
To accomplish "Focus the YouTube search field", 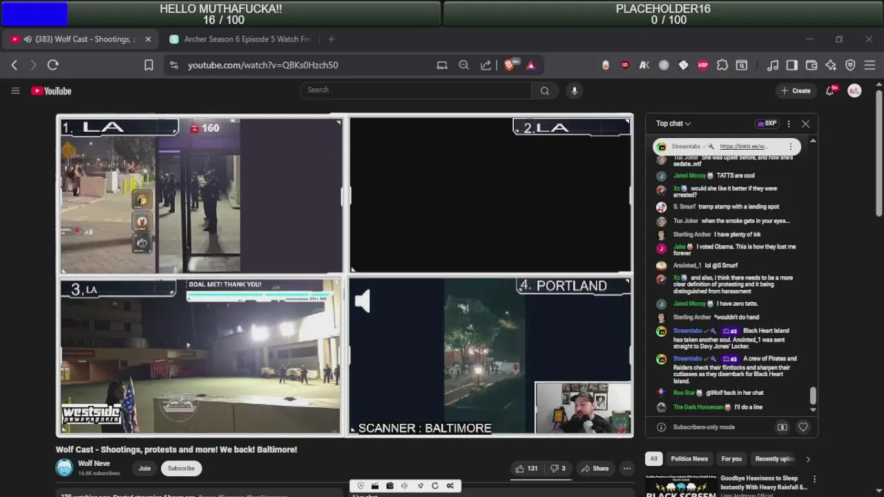I will tap(416, 90).
